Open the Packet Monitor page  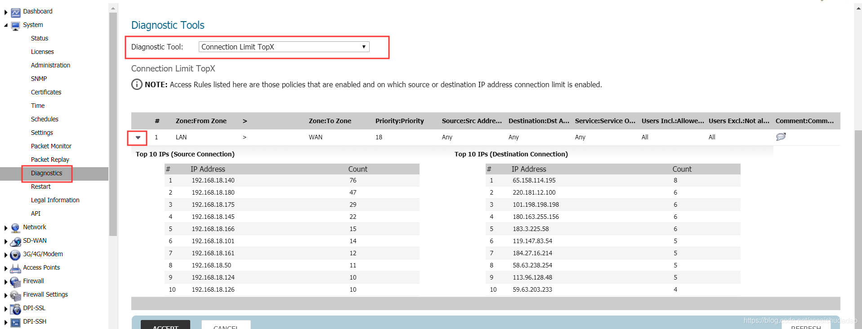click(51, 146)
